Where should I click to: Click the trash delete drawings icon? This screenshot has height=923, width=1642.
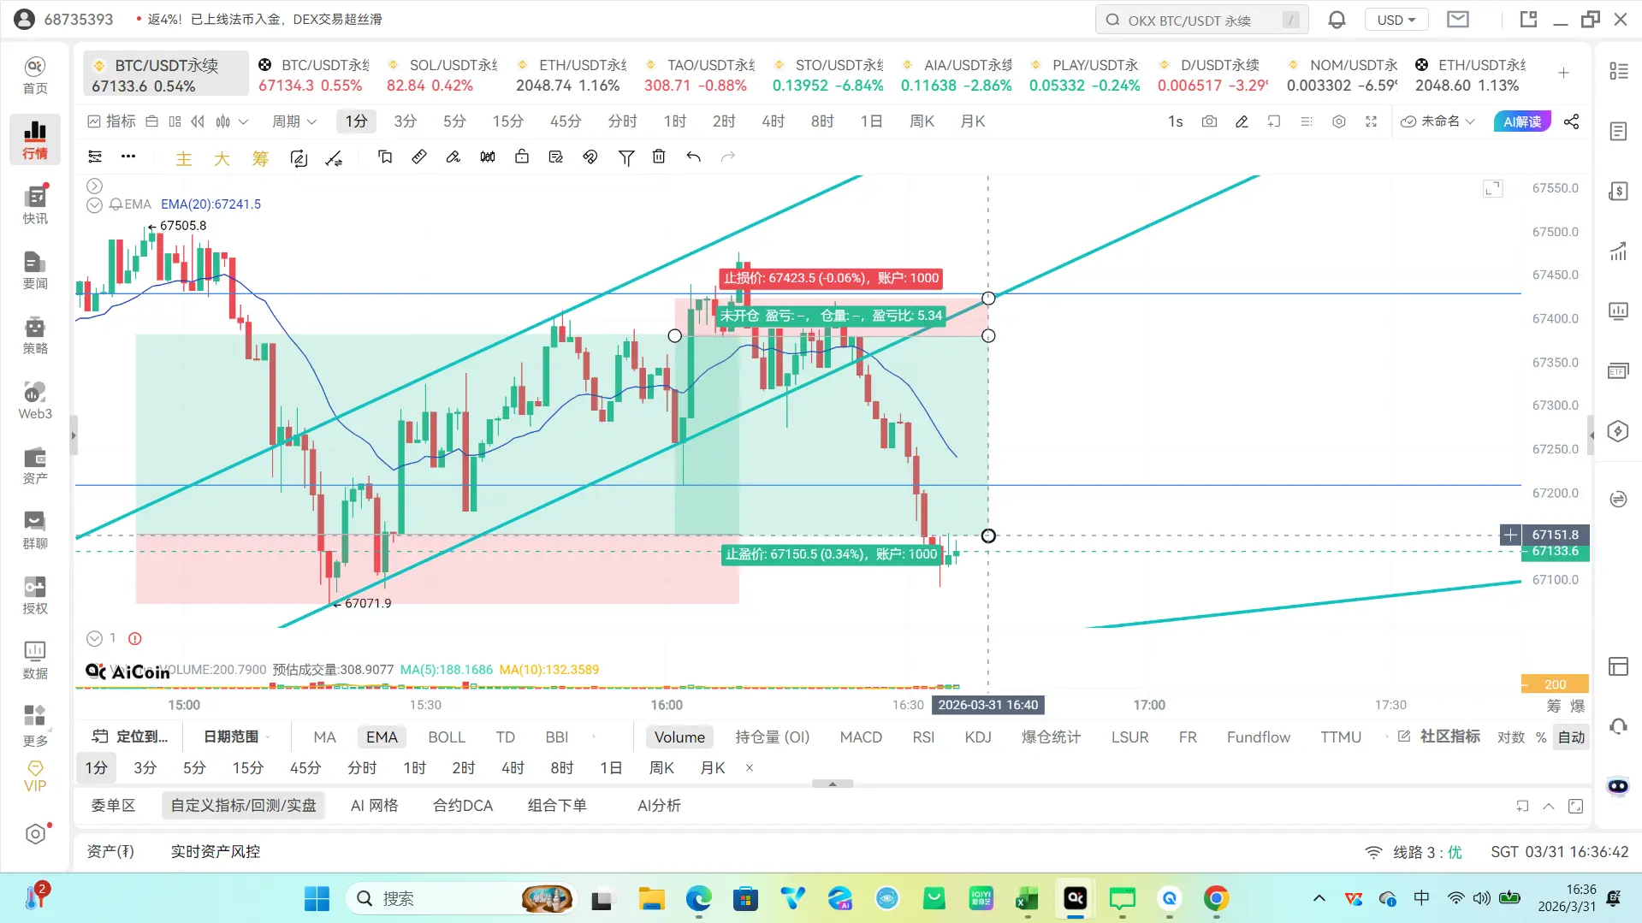pyautogui.click(x=659, y=157)
